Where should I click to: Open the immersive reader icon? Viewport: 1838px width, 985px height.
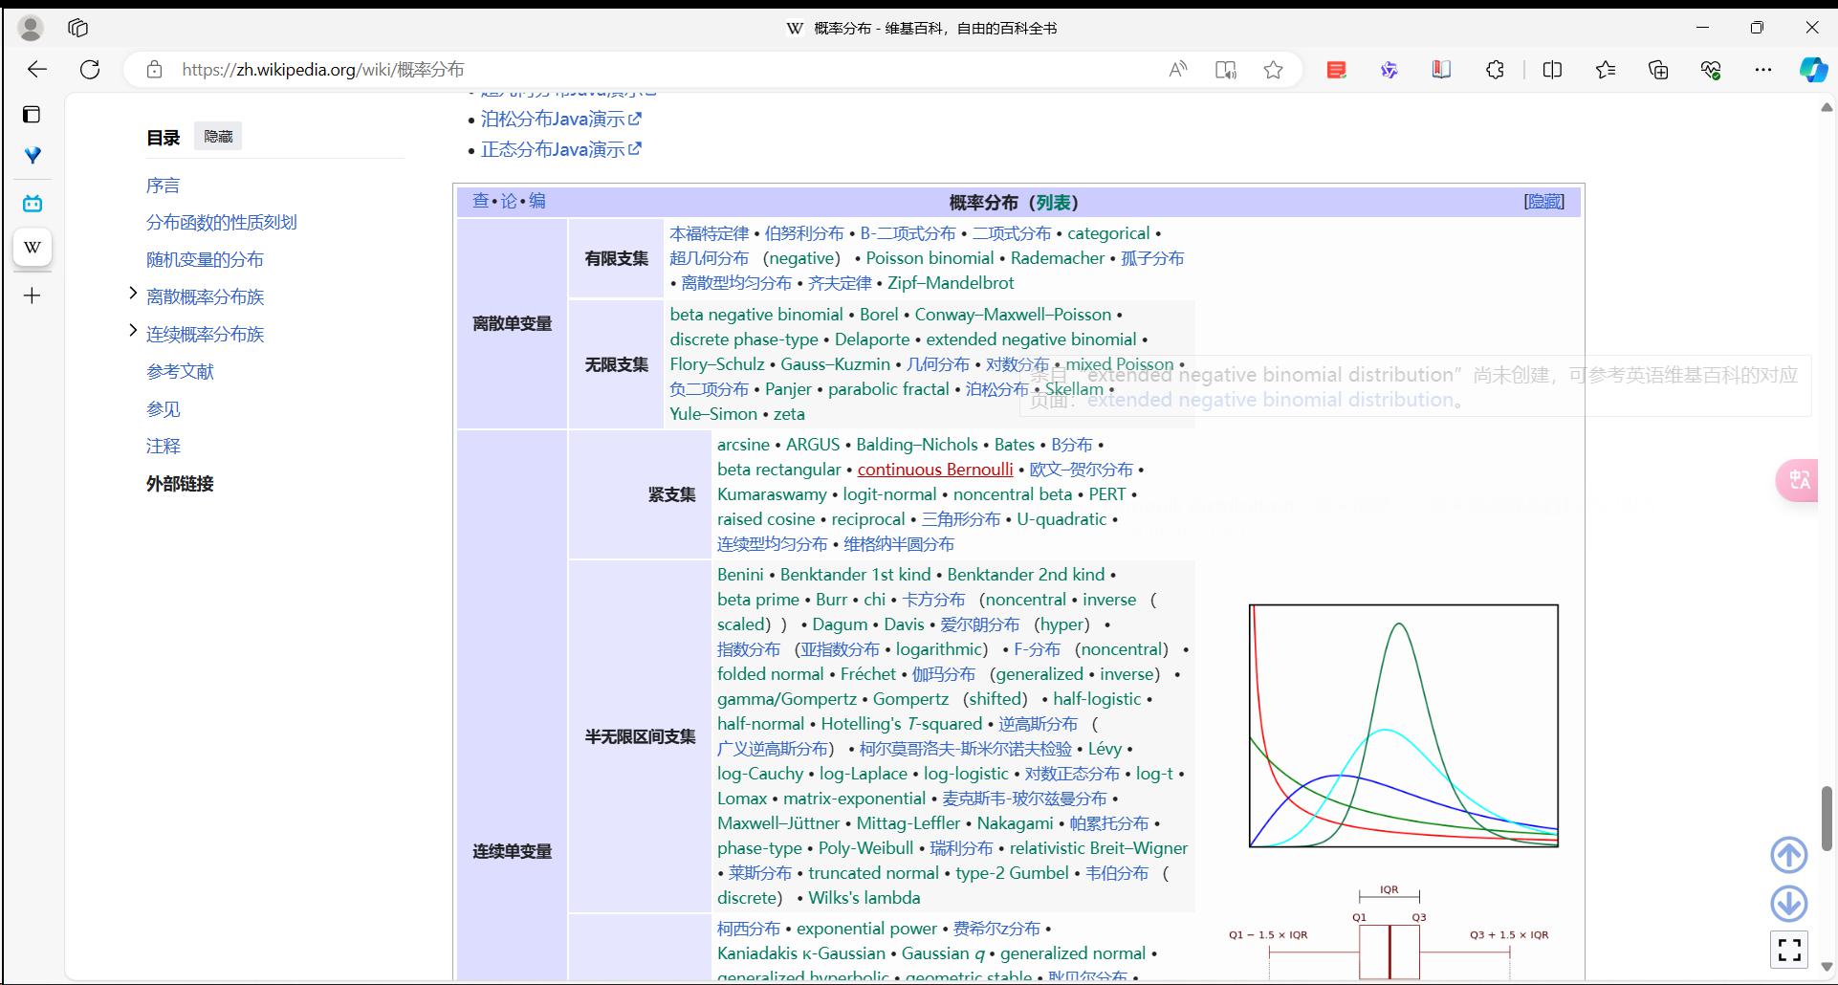1226,69
